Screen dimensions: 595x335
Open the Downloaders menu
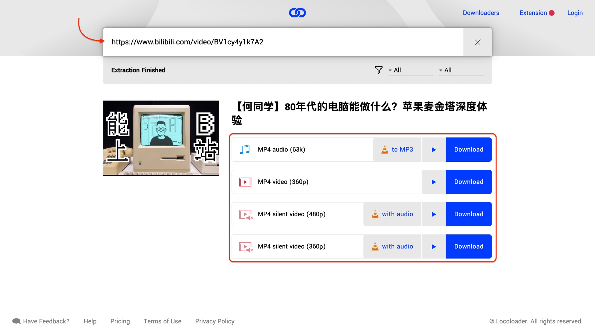point(481,13)
